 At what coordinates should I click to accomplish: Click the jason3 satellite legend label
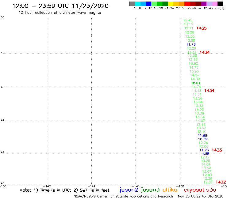point(150,190)
